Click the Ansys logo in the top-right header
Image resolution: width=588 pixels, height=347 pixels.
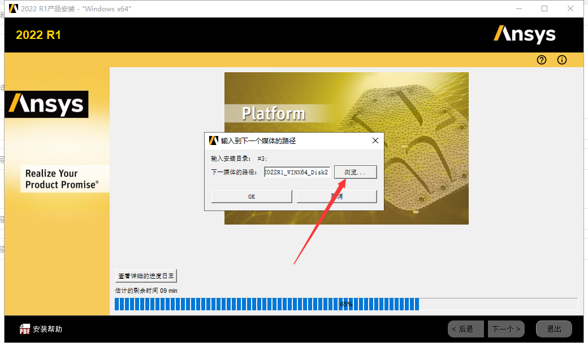pyautogui.click(x=525, y=34)
